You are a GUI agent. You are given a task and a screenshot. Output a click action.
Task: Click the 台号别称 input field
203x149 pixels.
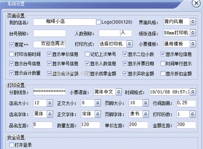49,33
